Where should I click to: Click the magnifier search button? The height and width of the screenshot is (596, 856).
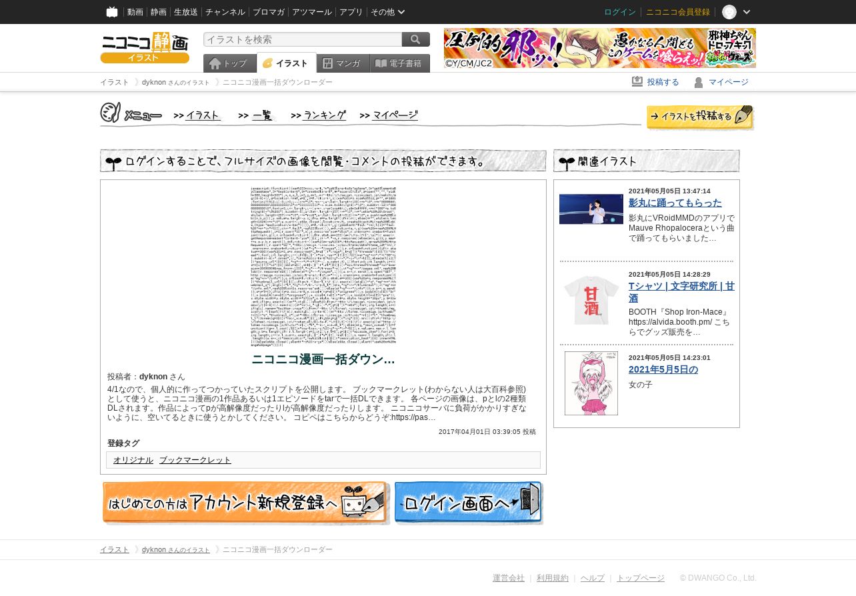click(416, 39)
